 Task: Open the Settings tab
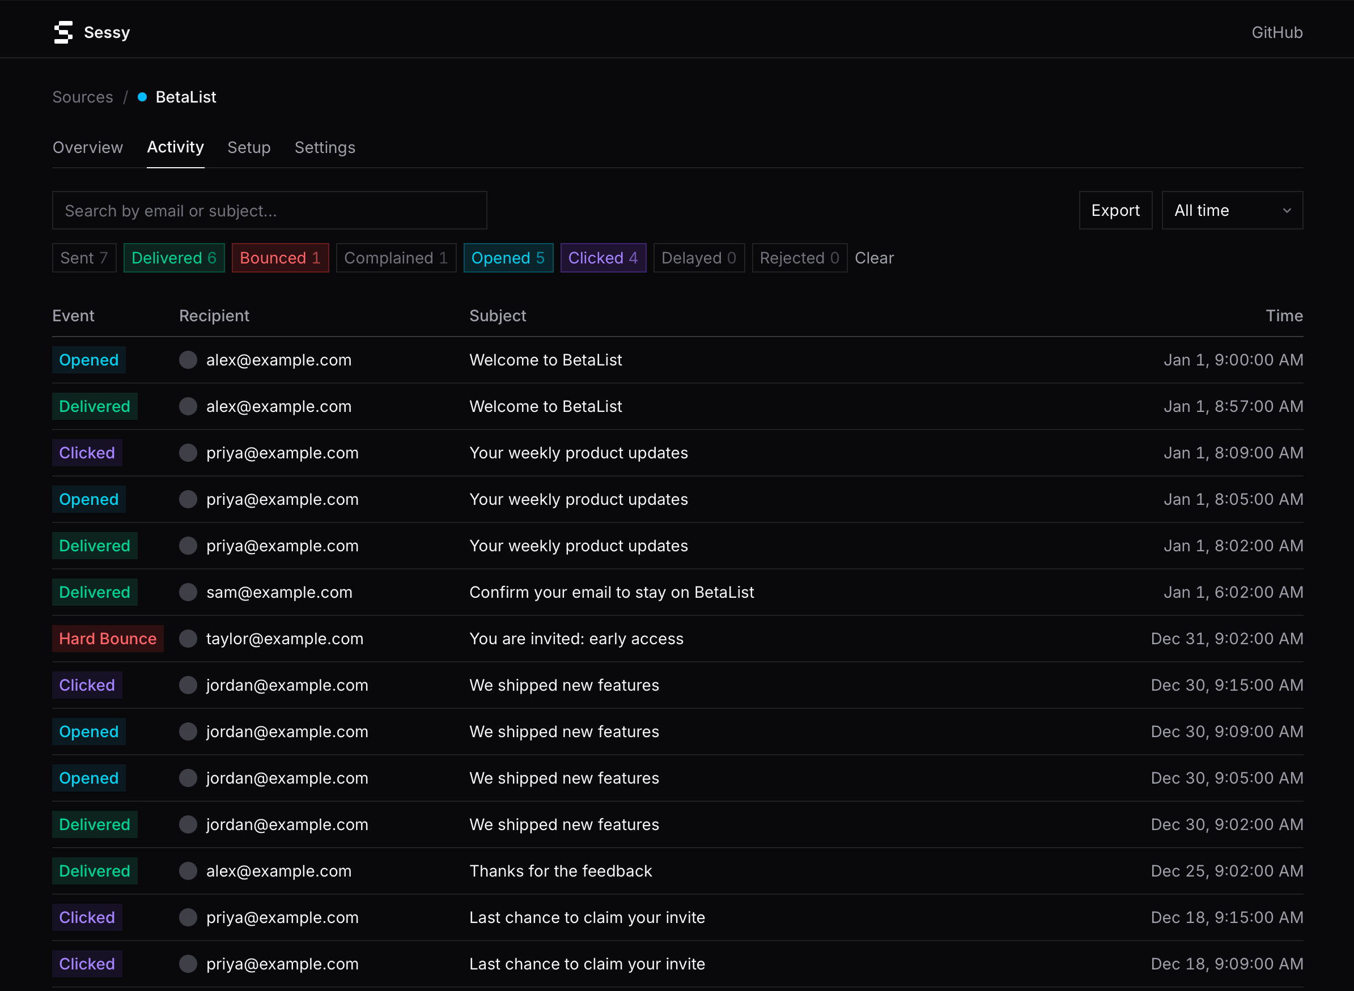pos(325,147)
